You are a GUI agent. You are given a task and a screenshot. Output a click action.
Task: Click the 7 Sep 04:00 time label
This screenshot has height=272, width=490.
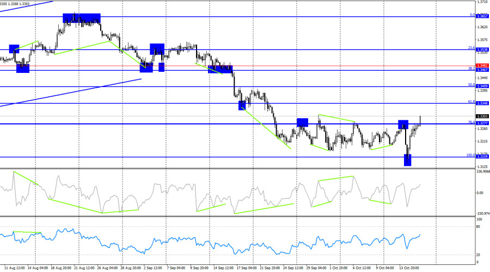[x=176, y=268]
